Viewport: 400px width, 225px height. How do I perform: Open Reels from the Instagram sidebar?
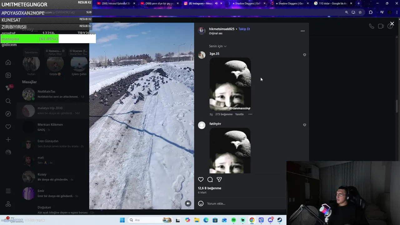tap(8, 75)
